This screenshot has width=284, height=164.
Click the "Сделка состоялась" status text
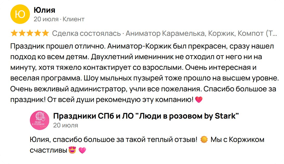coord(86,33)
